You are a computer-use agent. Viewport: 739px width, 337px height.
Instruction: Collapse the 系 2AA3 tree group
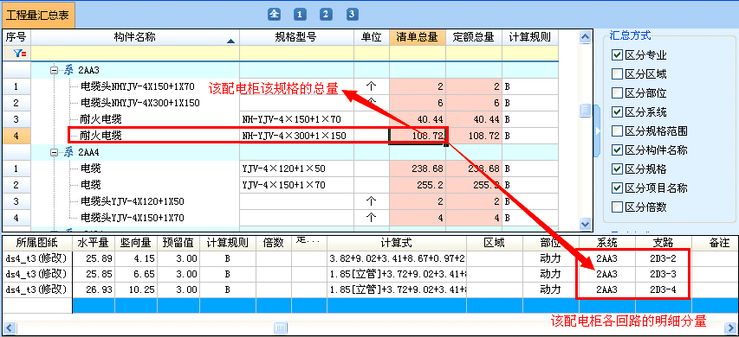pos(55,71)
